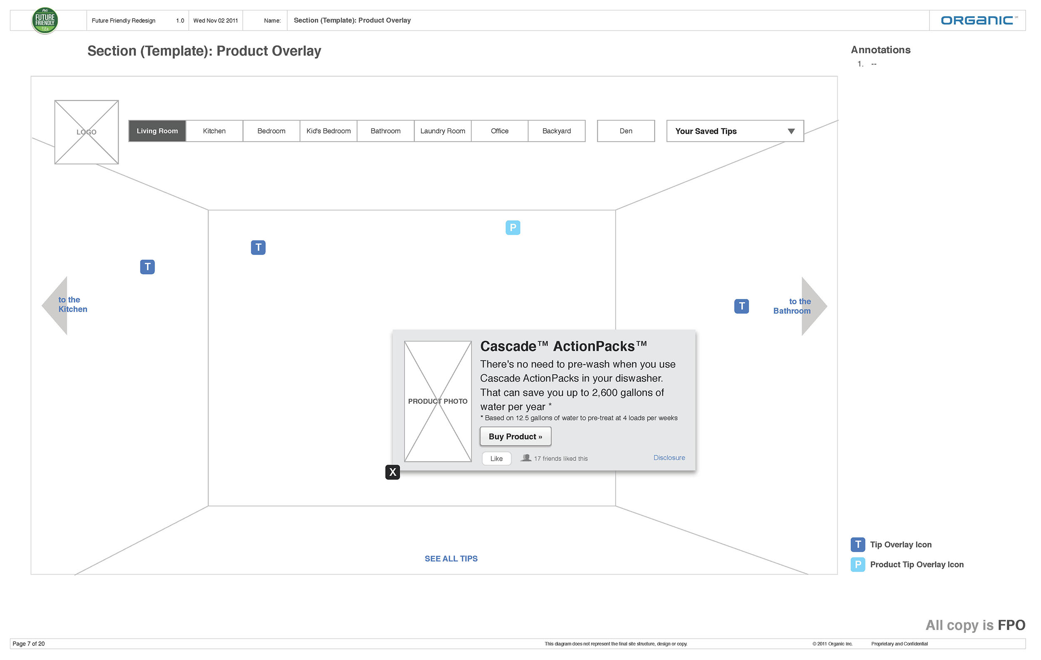The width and height of the screenshot is (1041, 660).
Task: Click "17 friends liked this" text
Action: 561,459
